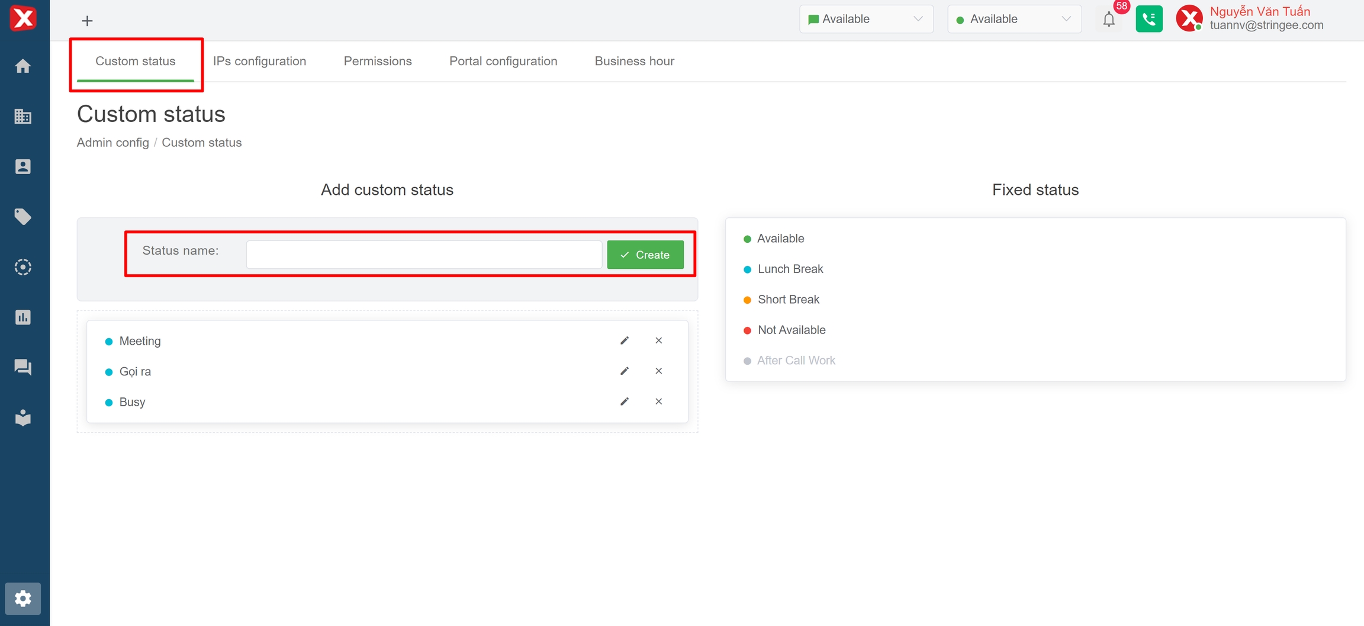
Task: Open the contacts sidebar icon
Action: [23, 166]
